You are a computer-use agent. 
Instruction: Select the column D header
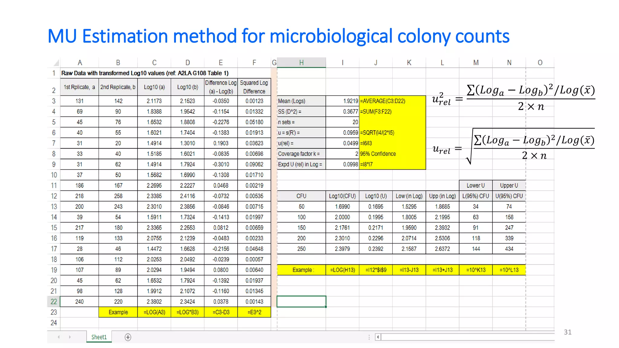tap(188, 63)
